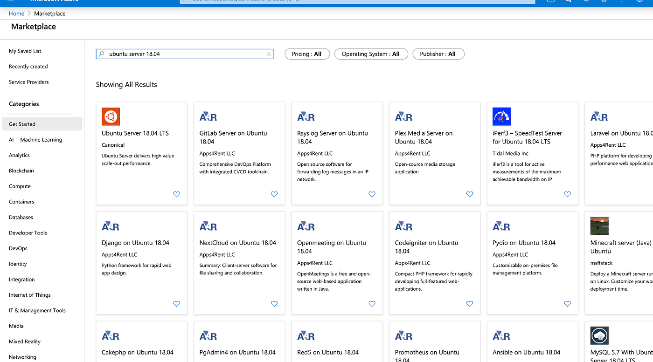Toggle the heart on the Openmeeting card
This screenshot has width=653, height=362.
[x=372, y=304]
